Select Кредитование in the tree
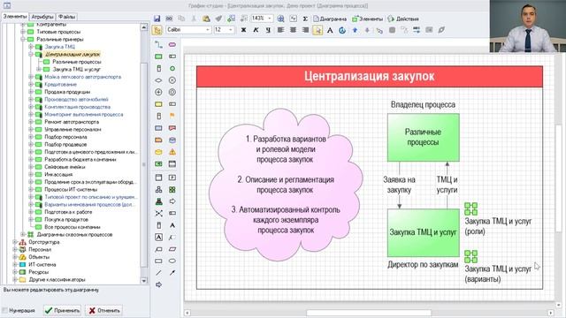 pos(61,85)
